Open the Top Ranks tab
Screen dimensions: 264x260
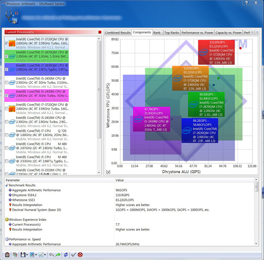point(172,33)
